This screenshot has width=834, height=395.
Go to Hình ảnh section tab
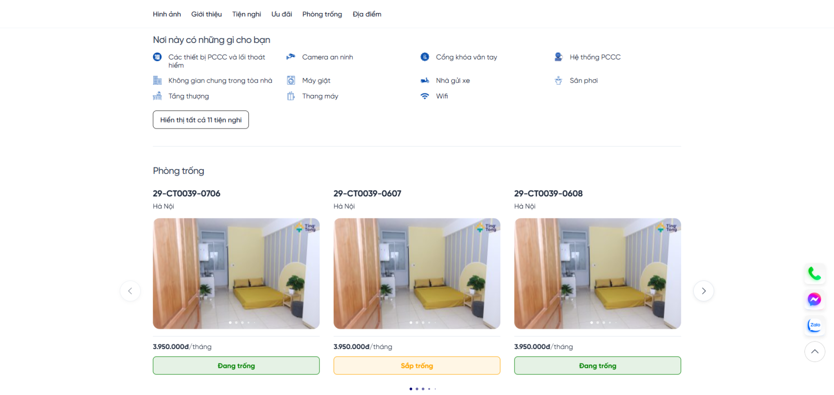167,14
